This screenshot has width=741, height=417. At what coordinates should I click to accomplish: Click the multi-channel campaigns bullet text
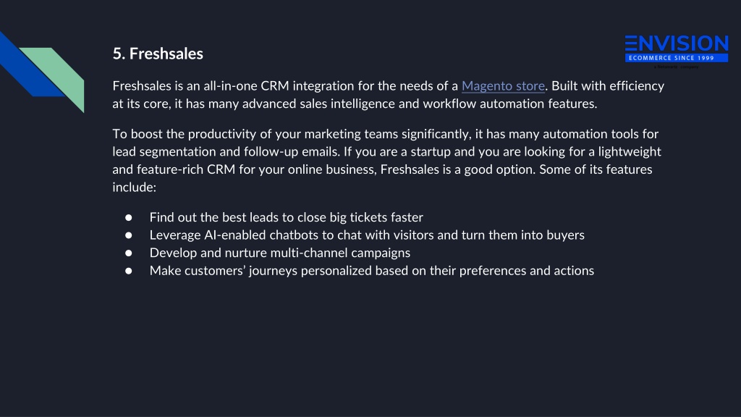click(280, 253)
